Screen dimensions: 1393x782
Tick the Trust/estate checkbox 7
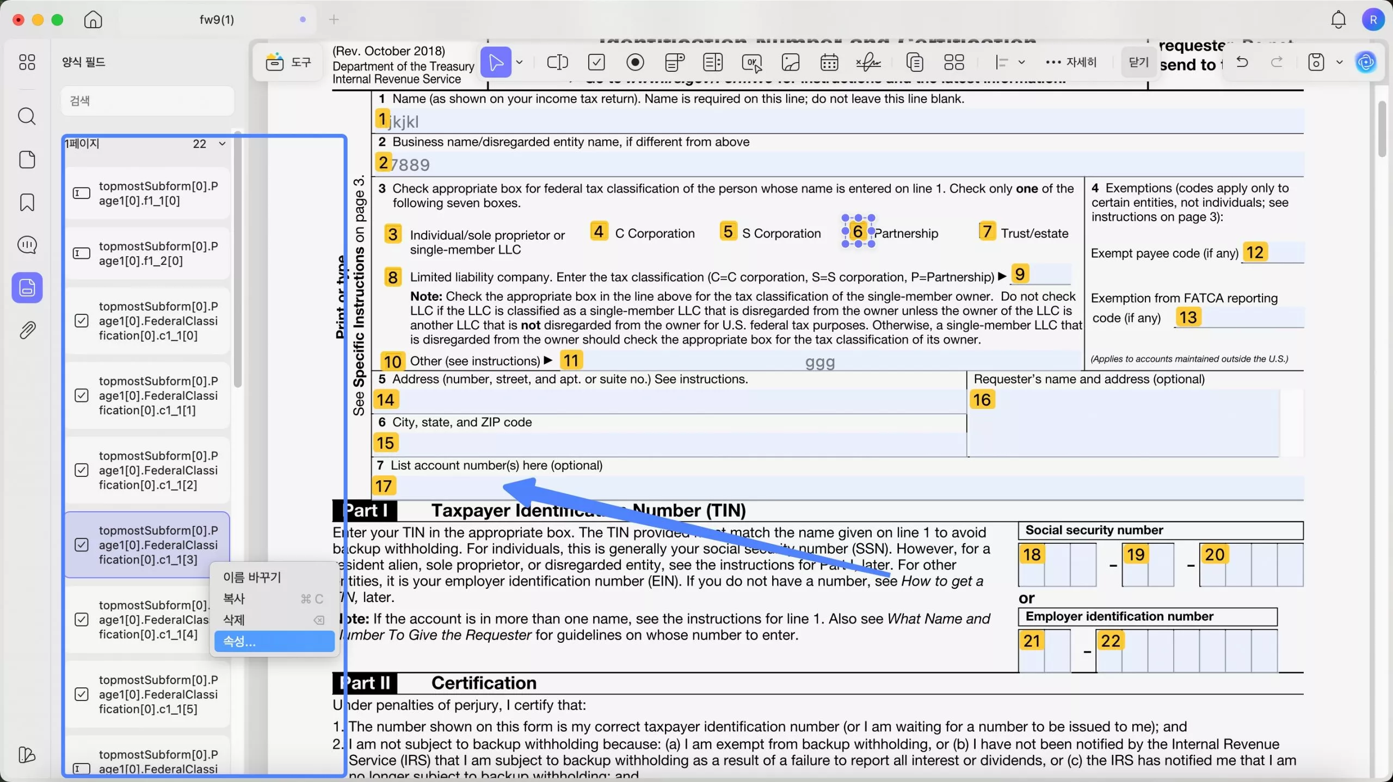click(987, 232)
